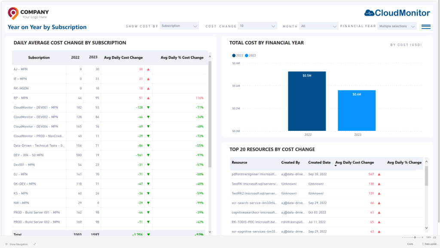The height and width of the screenshot is (248, 440).
Task: Click the red up arrow for AJ - MPN
Action: pos(148,69)
